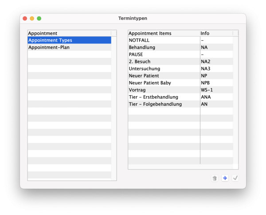The width and height of the screenshot is (266, 215).
Task: Click the blue plus add icon
Action: point(225,178)
